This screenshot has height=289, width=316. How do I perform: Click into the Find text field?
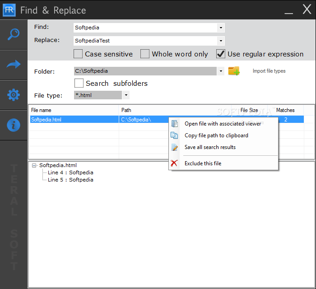coord(145,28)
